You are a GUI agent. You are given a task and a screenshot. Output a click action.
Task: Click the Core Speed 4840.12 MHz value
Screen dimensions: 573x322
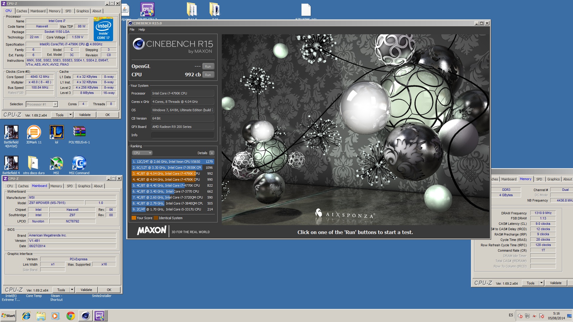point(40,77)
